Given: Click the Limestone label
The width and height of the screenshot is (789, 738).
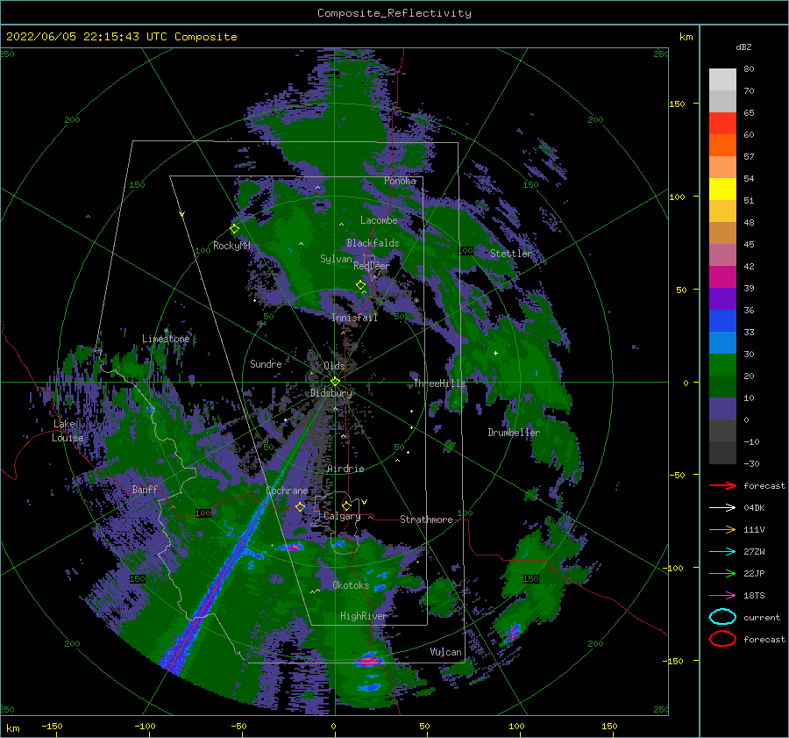Looking at the screenshot, I should tap(166, 339).
